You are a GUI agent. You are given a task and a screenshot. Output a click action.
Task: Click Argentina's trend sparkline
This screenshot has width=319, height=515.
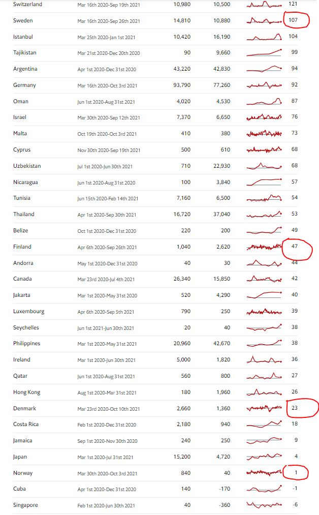click(x=264, y=69)
